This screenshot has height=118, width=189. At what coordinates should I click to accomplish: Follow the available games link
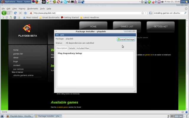[x=62, y=107]
